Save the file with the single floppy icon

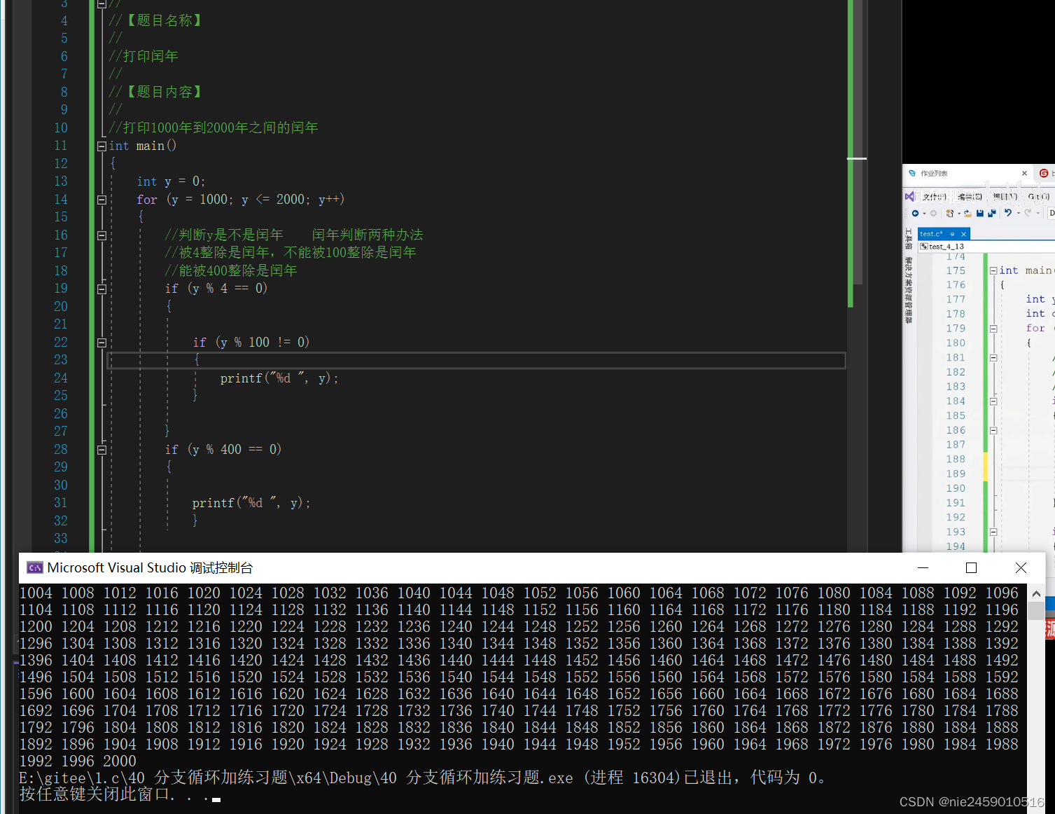[980, 213]
